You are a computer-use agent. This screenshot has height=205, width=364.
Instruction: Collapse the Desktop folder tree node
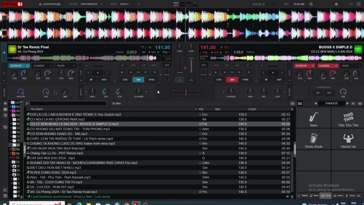(x=10, y=115)
